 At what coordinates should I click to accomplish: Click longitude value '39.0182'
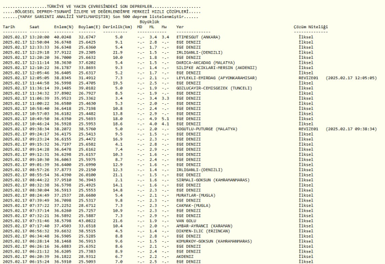pyautogui.click(x=87, y=88)
